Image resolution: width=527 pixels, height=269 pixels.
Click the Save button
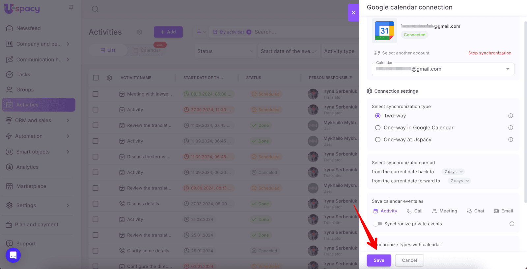click(x=379, y=260)
